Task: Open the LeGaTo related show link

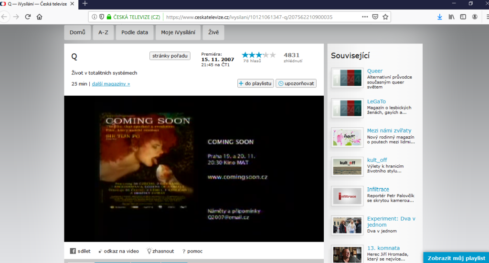Action: [376, 101]
